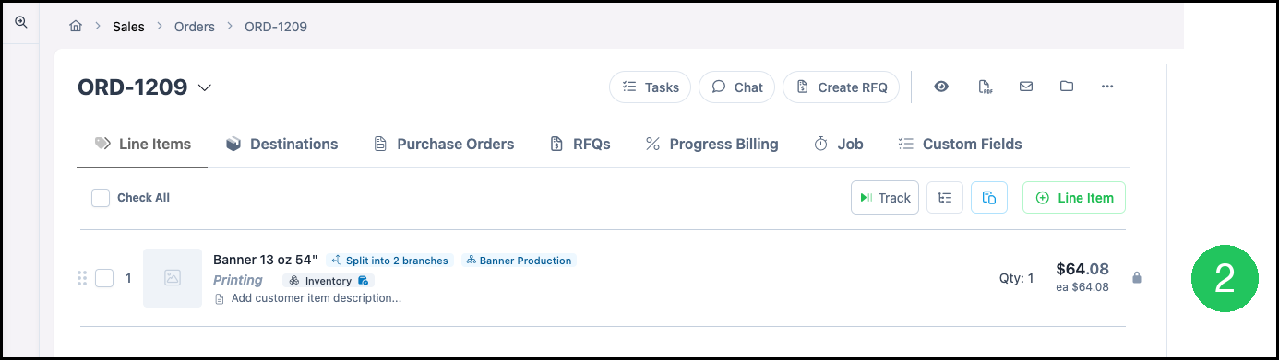Viewport: 1279px width, 360px height.
Task: Switch to the Line Items tab
Action: point(143,144)
